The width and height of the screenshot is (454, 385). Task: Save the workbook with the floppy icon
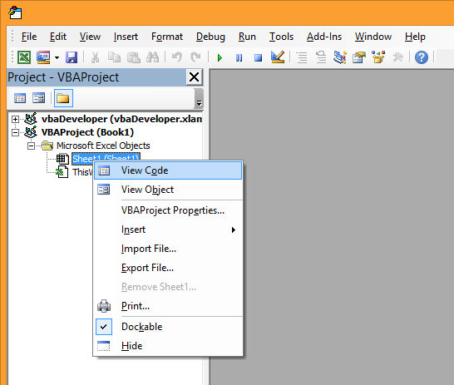72,57
